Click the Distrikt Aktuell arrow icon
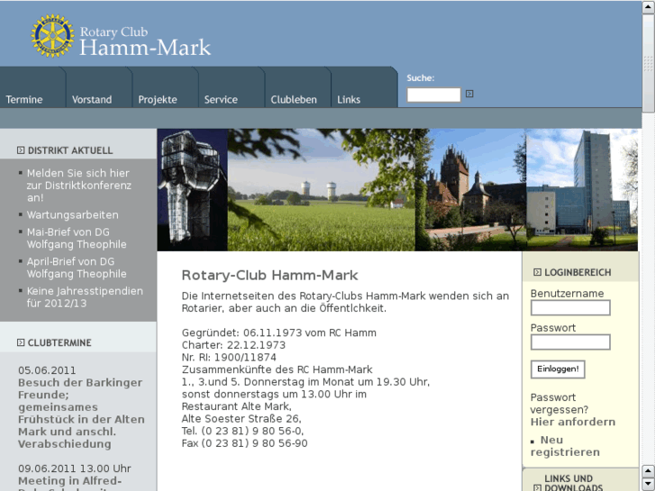Screen dimensions: 655x491 pos(21,150)
